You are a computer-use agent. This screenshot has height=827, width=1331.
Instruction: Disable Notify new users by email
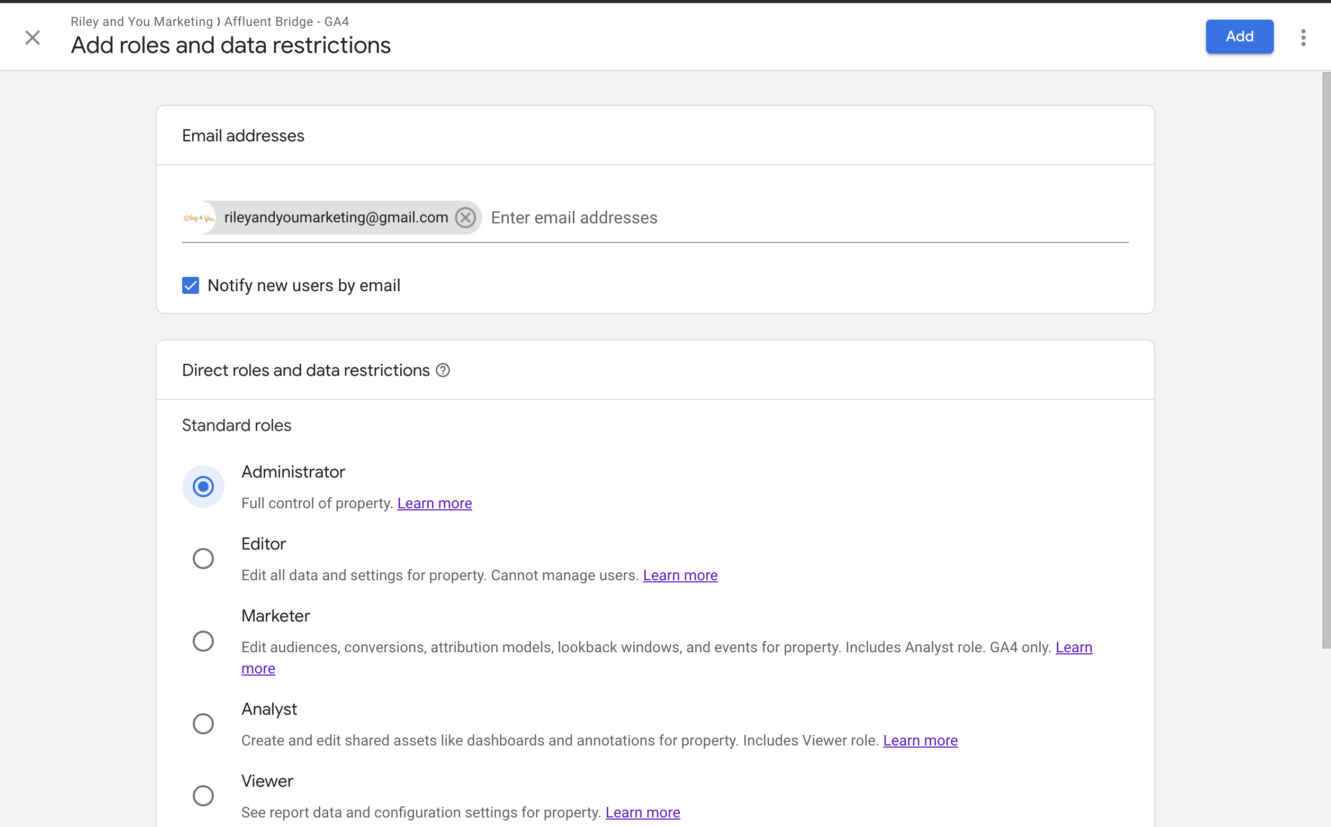tap(190, 285)
